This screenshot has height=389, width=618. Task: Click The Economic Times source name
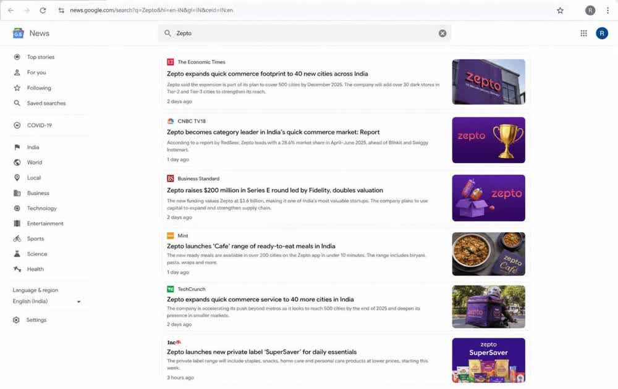pos(201,62)
